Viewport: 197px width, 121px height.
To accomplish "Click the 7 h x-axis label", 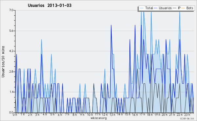I will [67, 114].
